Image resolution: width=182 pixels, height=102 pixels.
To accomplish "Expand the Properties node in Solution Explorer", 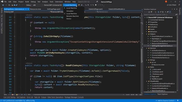I will click(x=146, y=22).
